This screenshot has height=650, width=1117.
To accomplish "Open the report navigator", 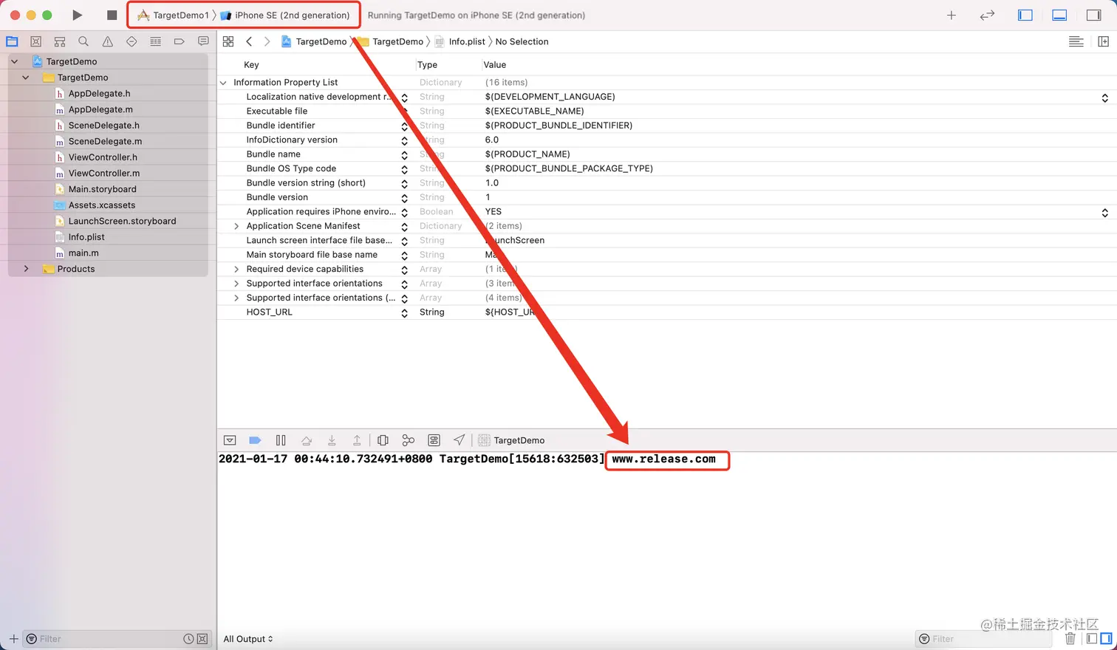I will 203,41.
